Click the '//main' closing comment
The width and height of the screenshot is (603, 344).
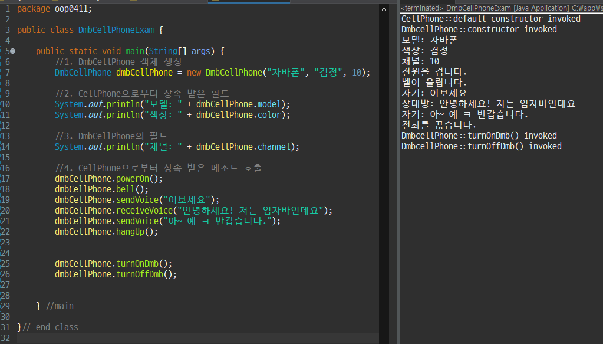pos(60,306)
